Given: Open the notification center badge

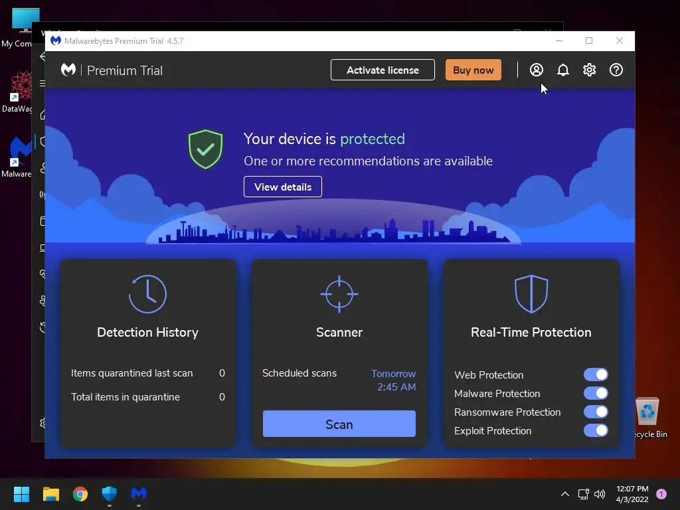Looking at the screenshot, I should point(661,494).
